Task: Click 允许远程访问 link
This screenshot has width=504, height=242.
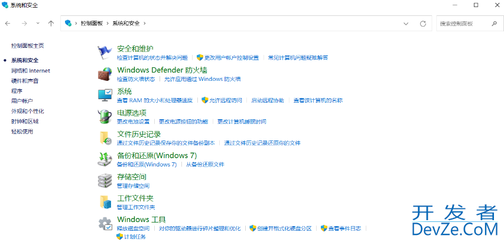Action: (x=226, y=100)
